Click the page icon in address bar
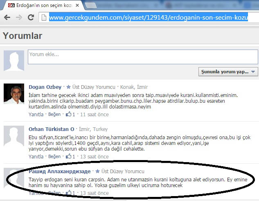This screenshot has height=201, width=259. (44, 18)
